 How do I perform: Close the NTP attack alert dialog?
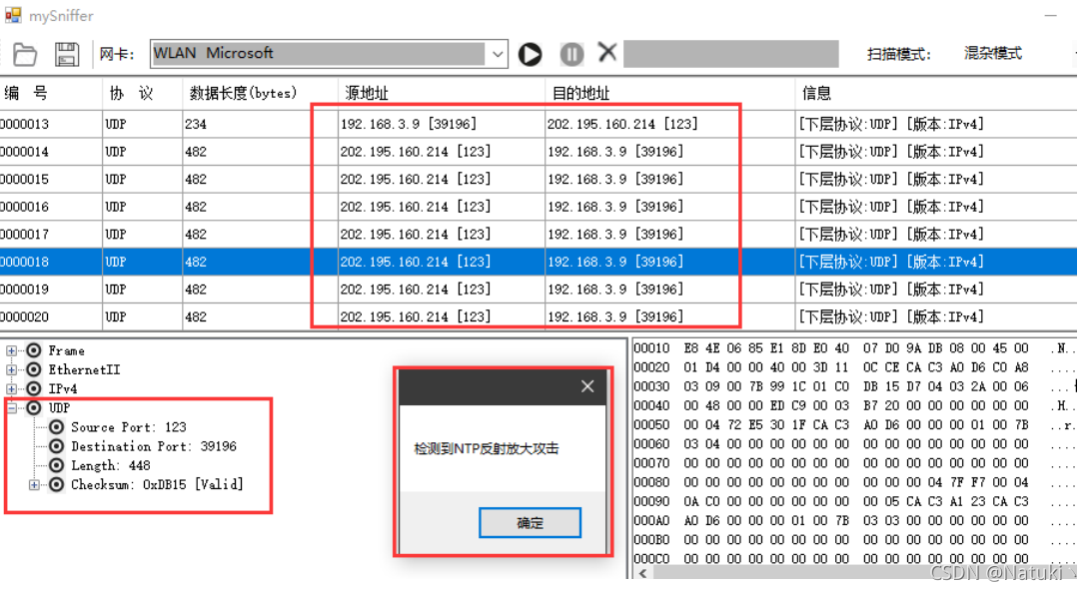[587, 386]
